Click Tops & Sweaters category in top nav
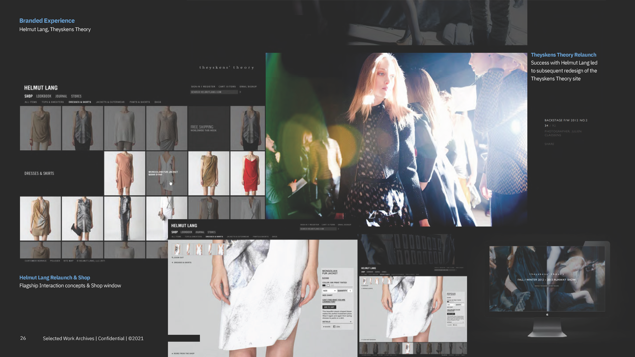 click(x=53, y=102)
